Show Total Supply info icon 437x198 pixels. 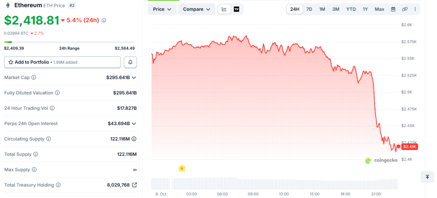pos(36,154)
